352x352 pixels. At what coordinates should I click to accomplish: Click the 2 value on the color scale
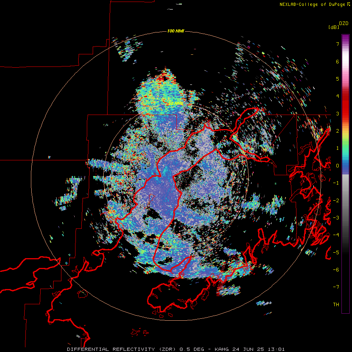click(x=338, y=131)
